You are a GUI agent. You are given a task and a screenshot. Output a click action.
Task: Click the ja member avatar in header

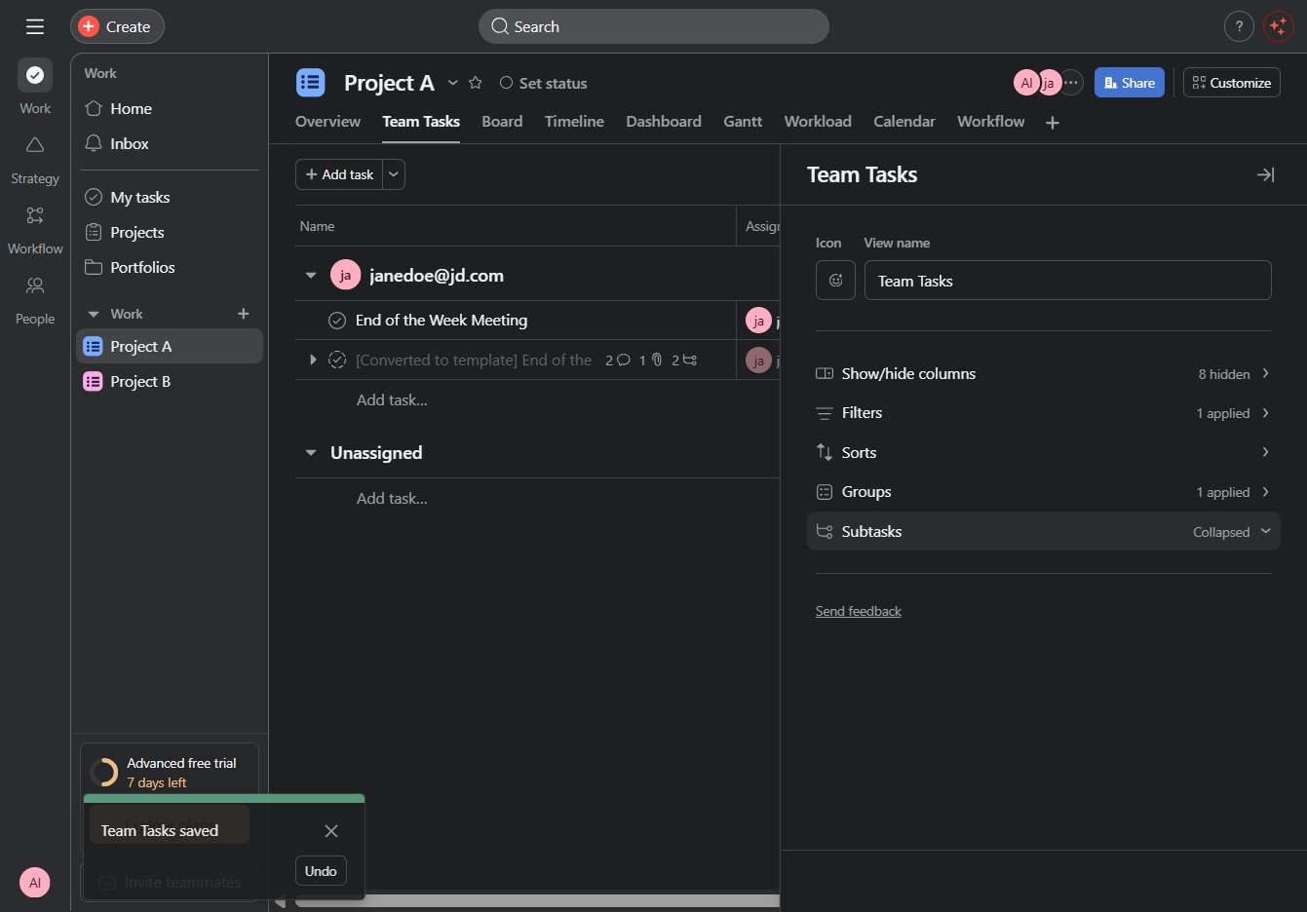pos(1049,83)
